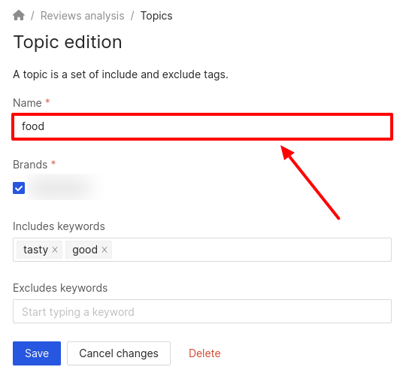The width and height of the screenshot is (406, 385).
Task: Select the "good" tag text
Action: (x=85, y=250)
